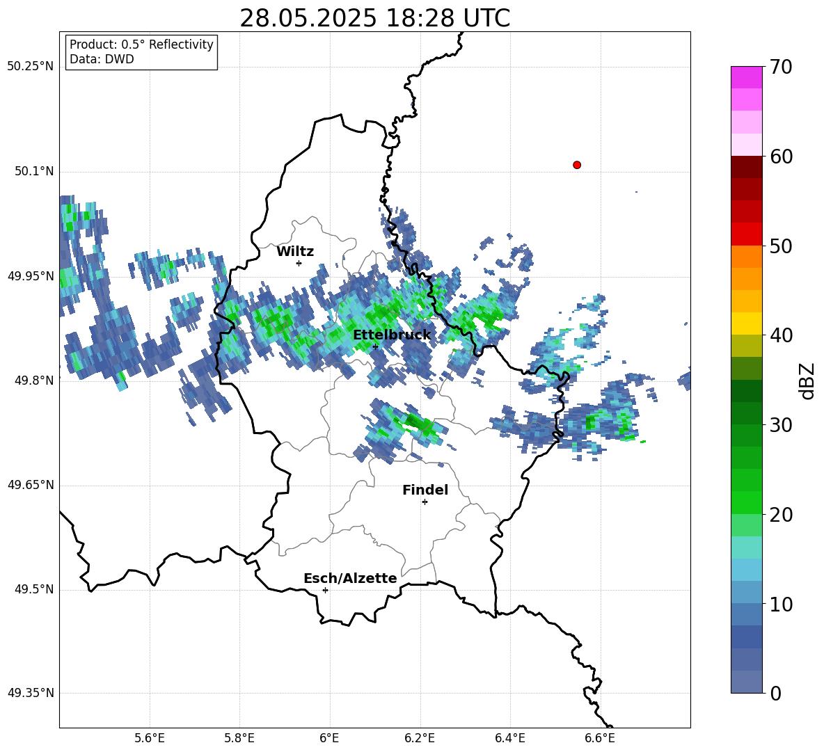Pick the darkest green swatch near 35

pos(746,391)
